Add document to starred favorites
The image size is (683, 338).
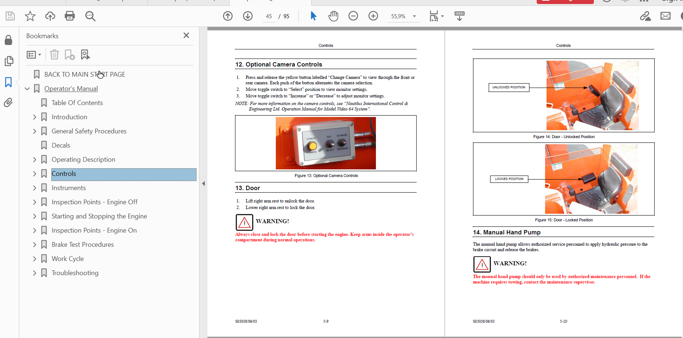click(30, 16)
